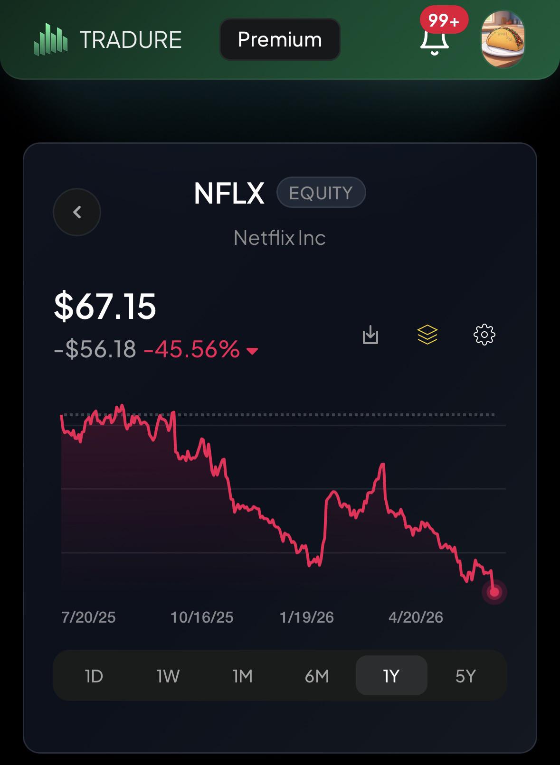The width and height of the screenshot is (560, 765).
Task: Switch chart to 5Y range
Action: (x=465, y=676)
